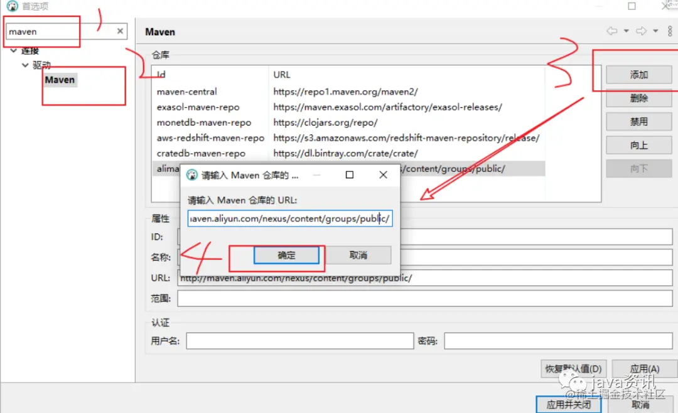Viewport: 678px width, 413px height.
Task: Click the ID property field
Action: (x=425, y=237)
